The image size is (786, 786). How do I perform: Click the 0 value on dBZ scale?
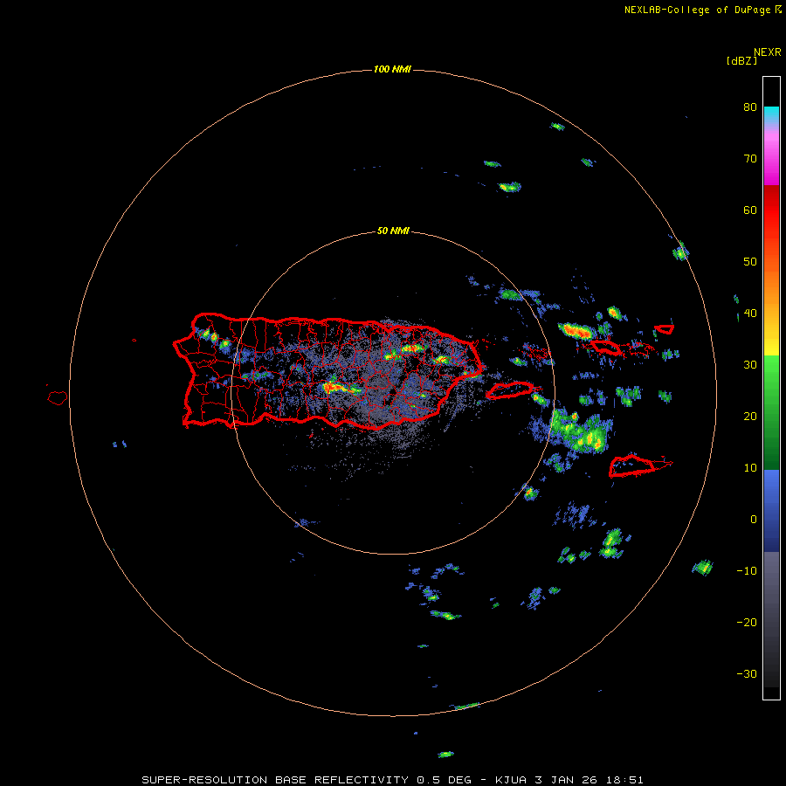click(754, 520)
